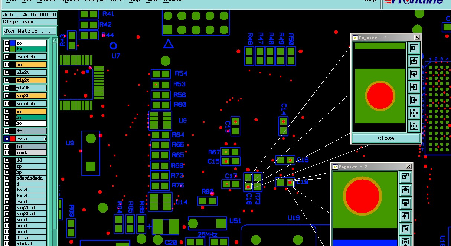Screen dimensions: 451x246
Task: Click top window icon in Popview 1 toolbar
Action: coord(414,48)
